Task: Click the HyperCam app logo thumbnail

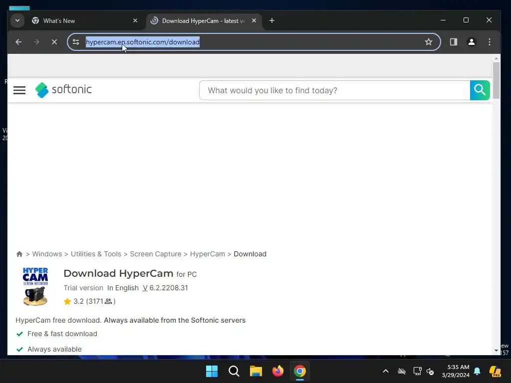Action: click(35, 287)
